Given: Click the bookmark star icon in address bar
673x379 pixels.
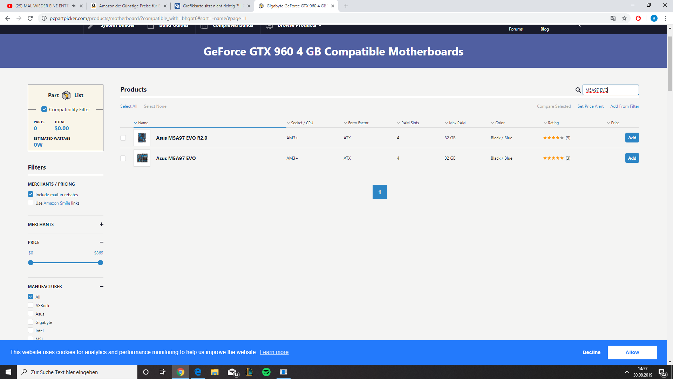Looking at the screenshot, I should click(x=624, y=19).
